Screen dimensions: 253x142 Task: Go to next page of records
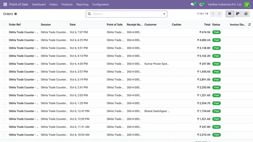219,14
